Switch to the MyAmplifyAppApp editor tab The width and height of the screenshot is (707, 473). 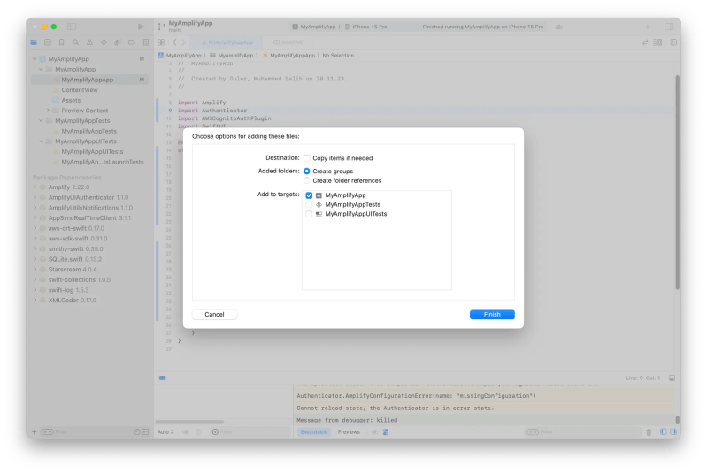227,42
